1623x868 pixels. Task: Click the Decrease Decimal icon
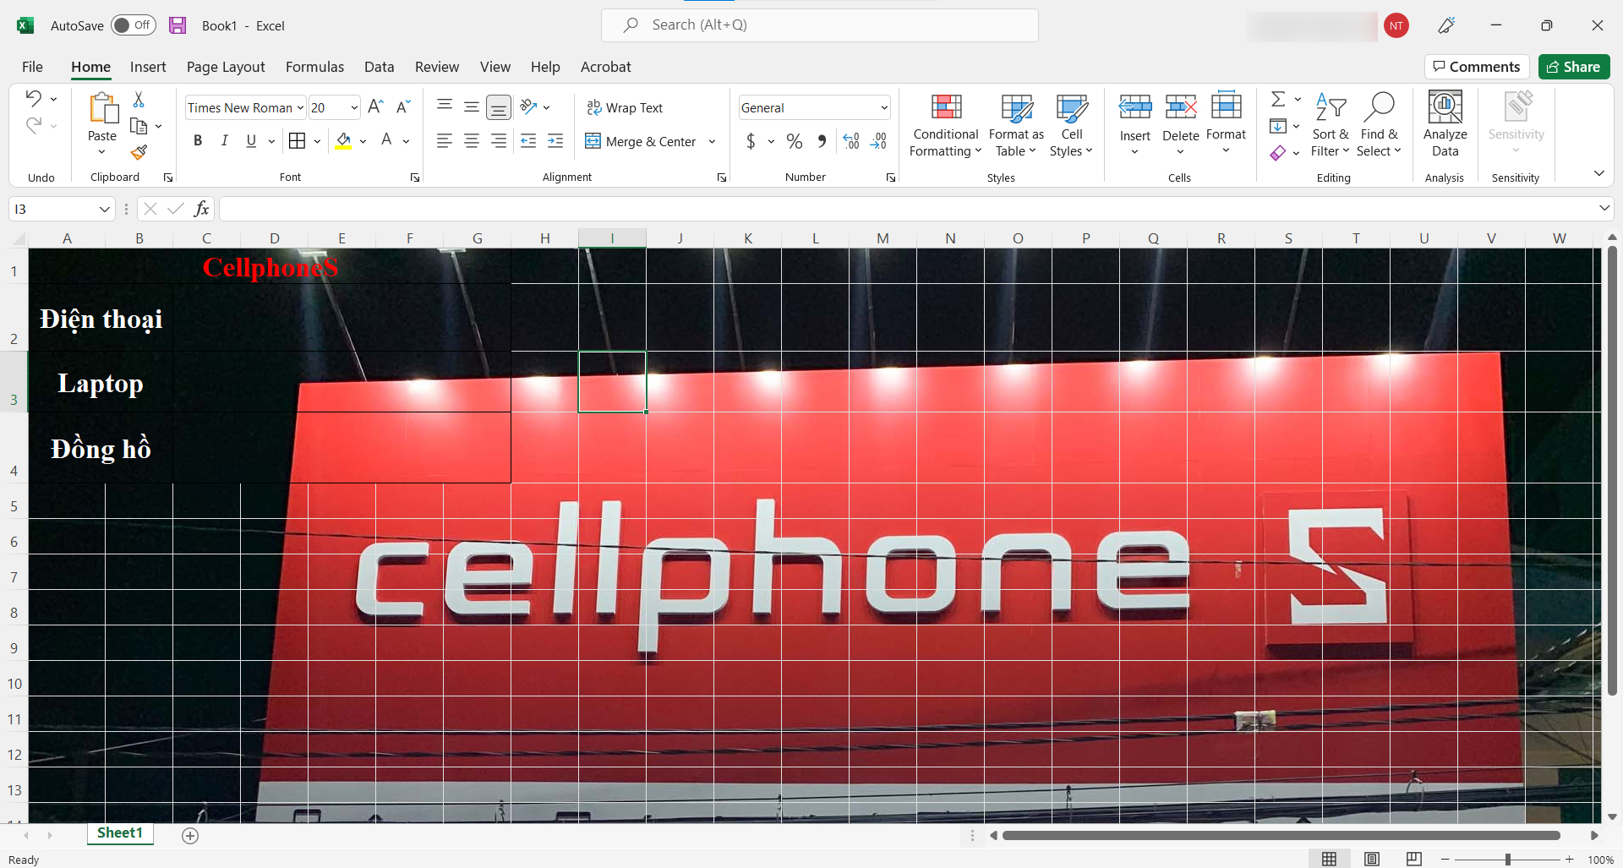(x=879, y=141)
